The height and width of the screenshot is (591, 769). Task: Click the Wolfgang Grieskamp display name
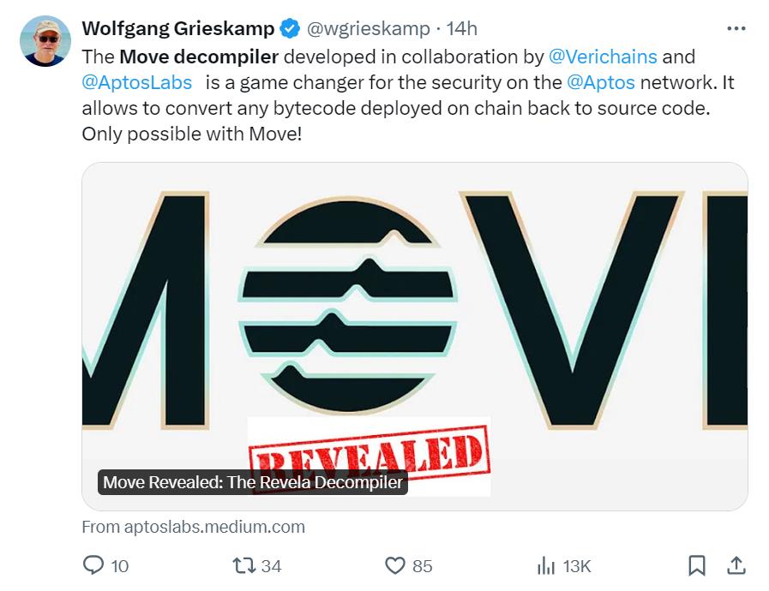178,29
